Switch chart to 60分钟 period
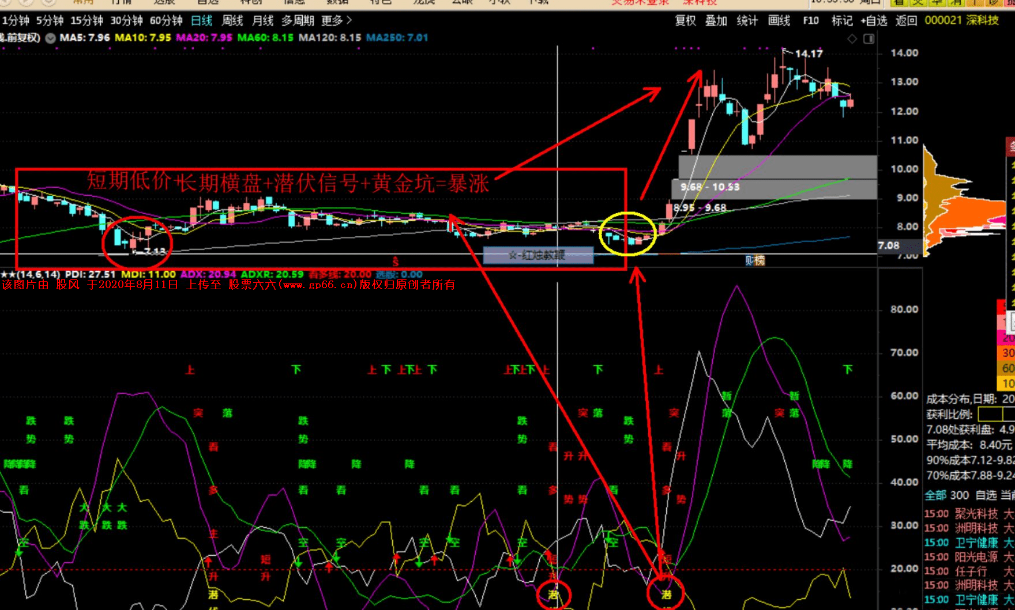 166,21
